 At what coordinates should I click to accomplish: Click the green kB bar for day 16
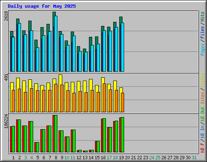click(x=104, y=135)
